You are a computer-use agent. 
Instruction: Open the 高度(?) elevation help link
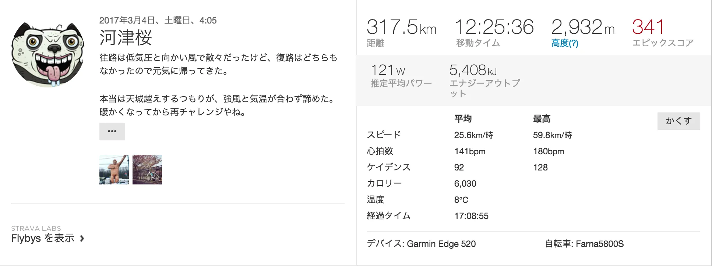pyautogui.click(x=564, y=43)
